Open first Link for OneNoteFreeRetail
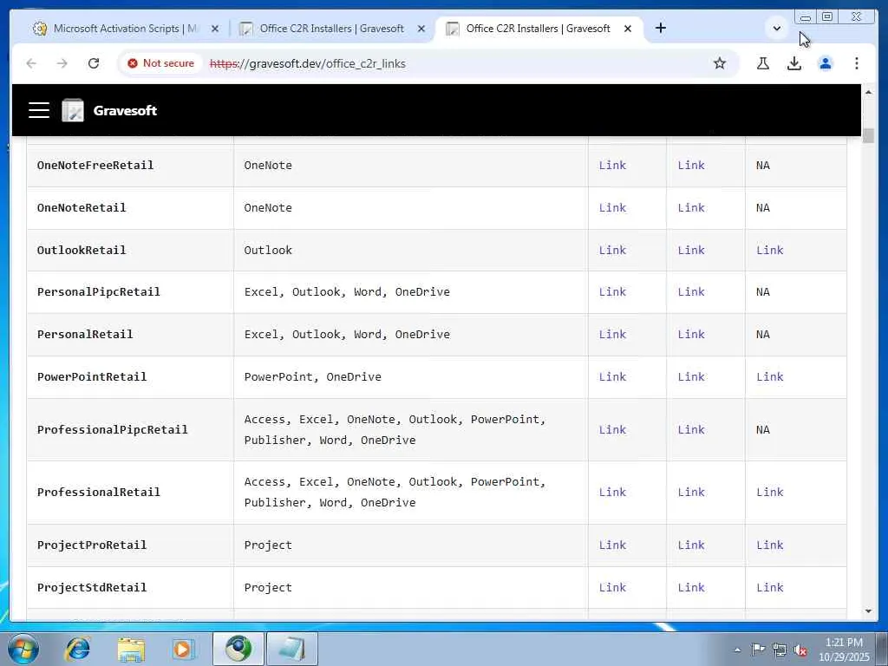The image size is (888, 666). click(612, 166)
